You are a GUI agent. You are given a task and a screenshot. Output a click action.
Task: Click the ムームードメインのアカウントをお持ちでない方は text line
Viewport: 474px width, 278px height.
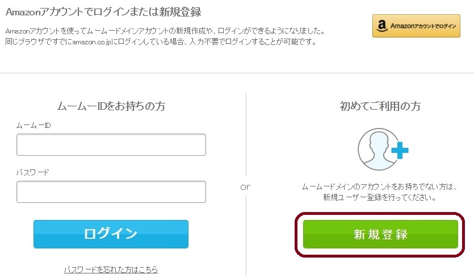tap(380, 186)
